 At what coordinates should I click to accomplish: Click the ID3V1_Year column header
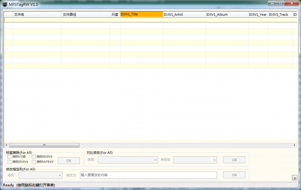[x=258, y=14]
